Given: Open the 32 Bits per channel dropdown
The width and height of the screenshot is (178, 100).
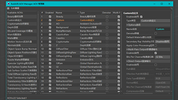Looking at the screenshot, I should point(162,57).
